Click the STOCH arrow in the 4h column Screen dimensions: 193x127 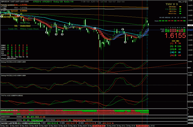[x=27, y=55]
